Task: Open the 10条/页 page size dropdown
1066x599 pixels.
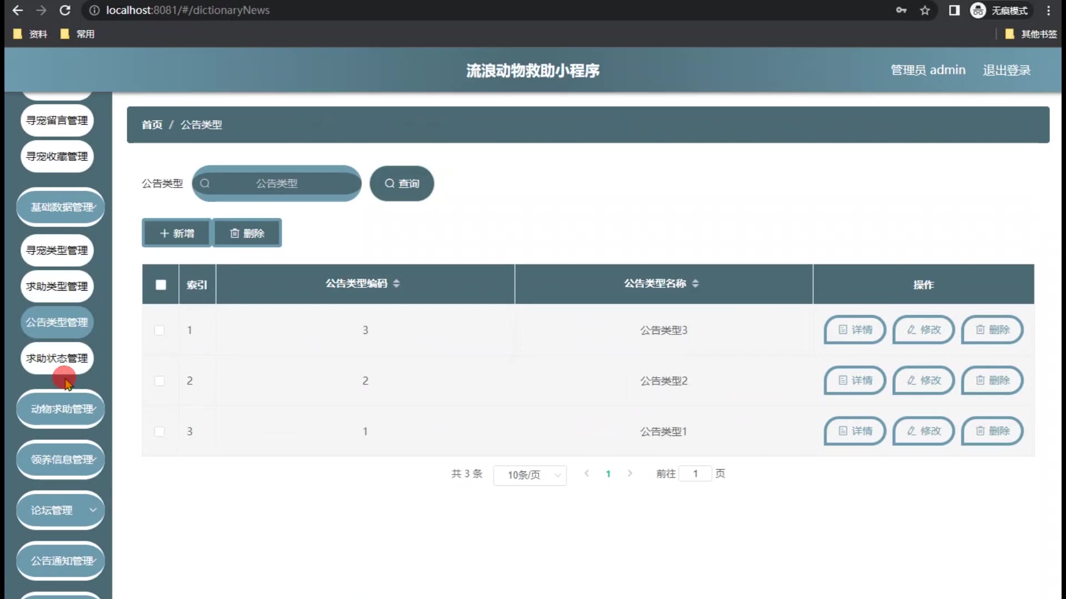Action: click(x=530, y=475)
